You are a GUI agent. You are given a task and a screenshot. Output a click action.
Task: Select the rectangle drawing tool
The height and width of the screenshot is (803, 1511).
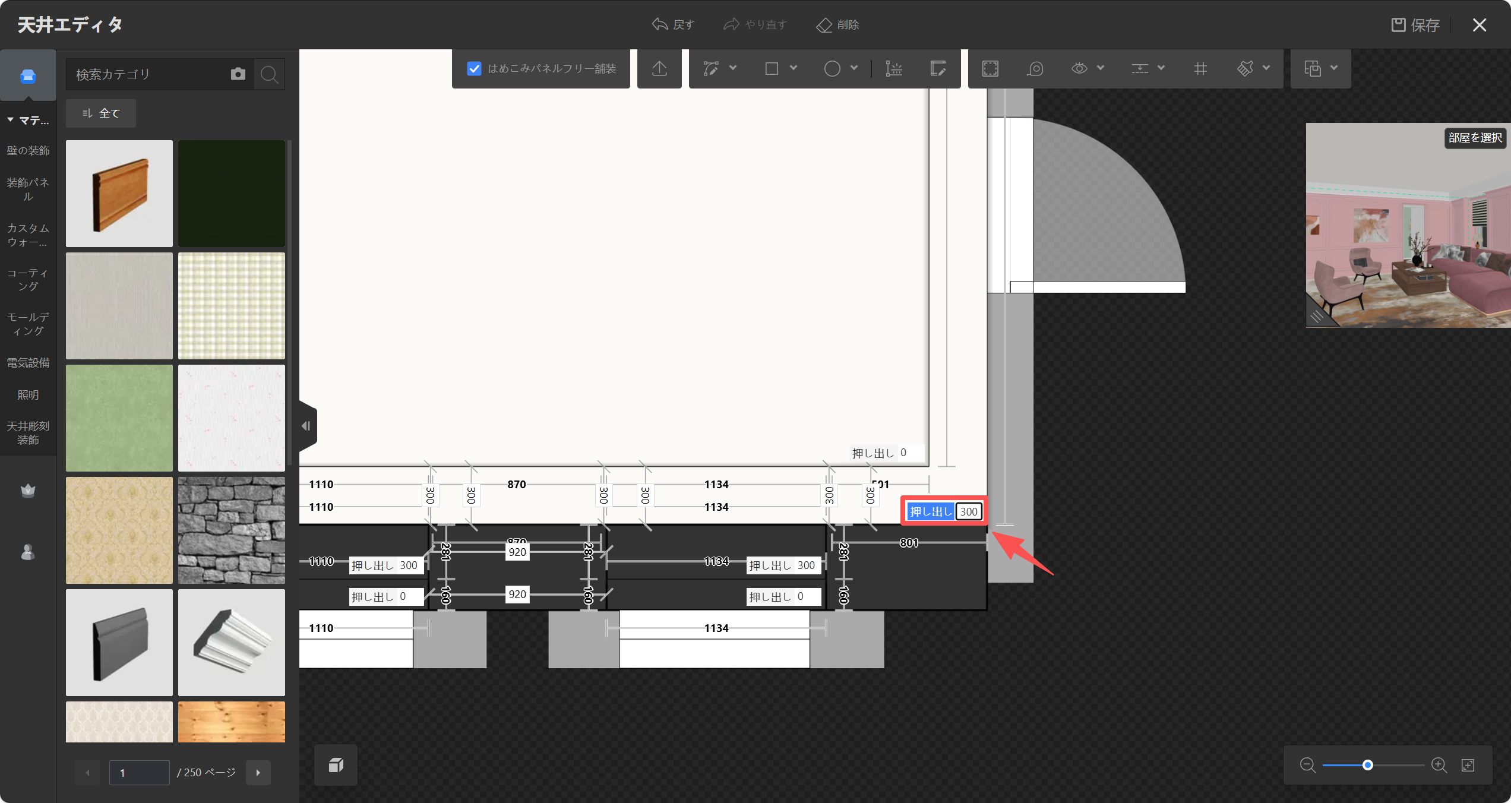coord(772,69)
